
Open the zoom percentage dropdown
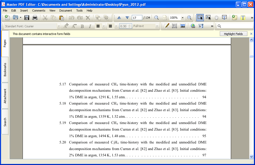click(x=183, y=18)
